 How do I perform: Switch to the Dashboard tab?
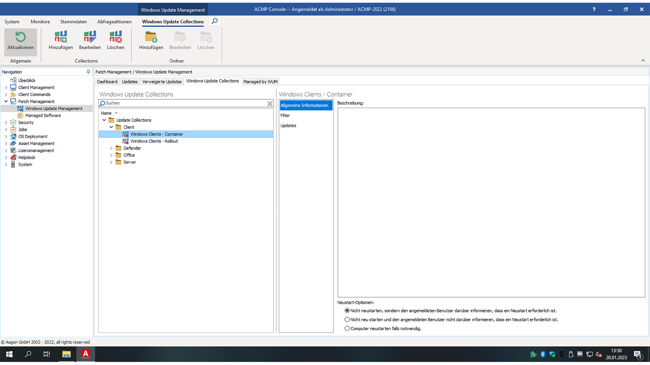click(107, 82)
